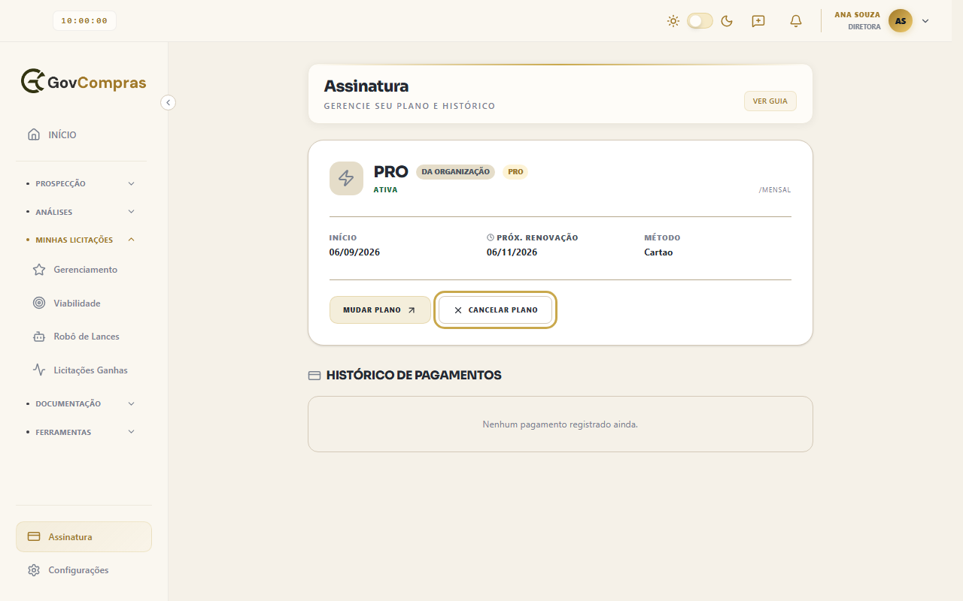Click the GovCompras logo

(84, 81)
